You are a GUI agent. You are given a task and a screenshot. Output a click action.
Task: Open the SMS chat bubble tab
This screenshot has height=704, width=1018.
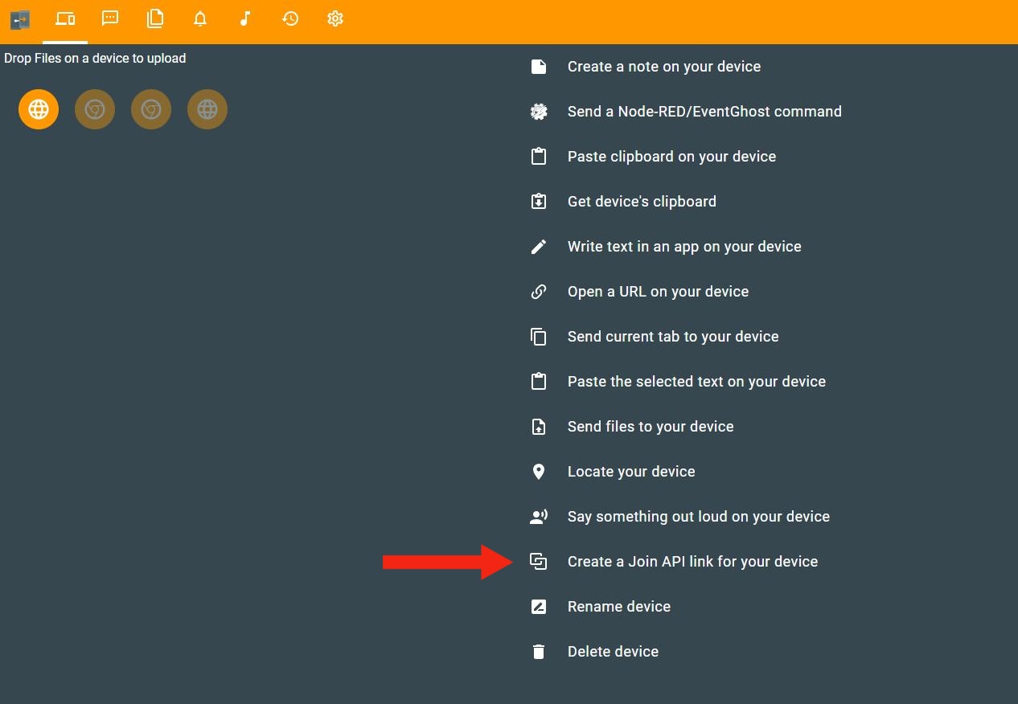[110, 18]
